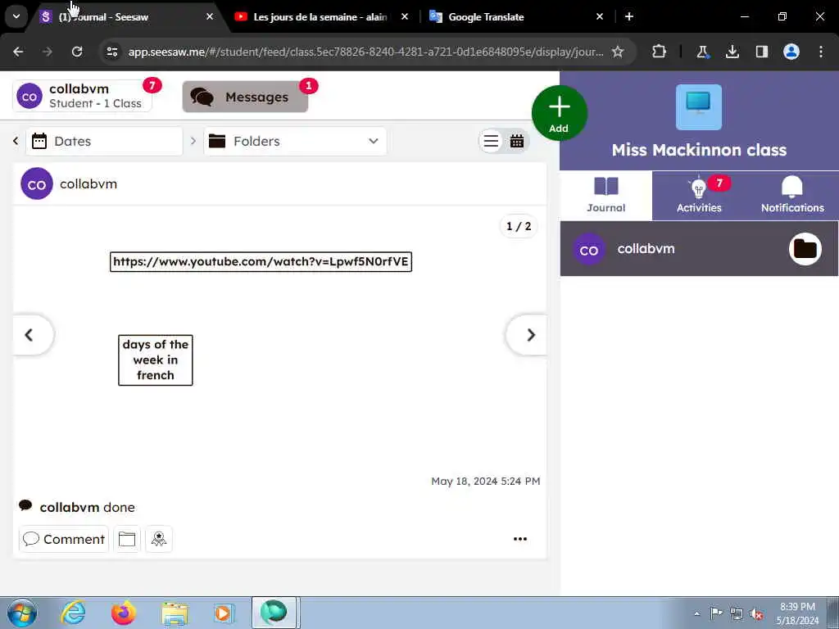Bookmark this page with the star icon

click(618, 52)
